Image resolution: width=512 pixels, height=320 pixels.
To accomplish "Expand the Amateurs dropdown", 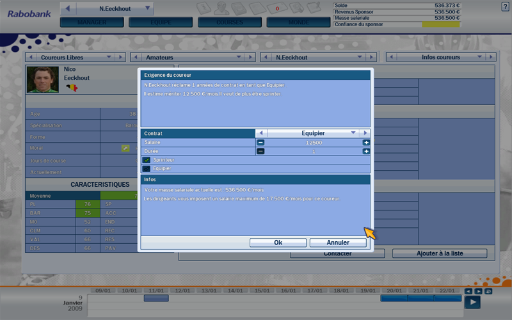I will pyautogui.click(x=239, y=57).
